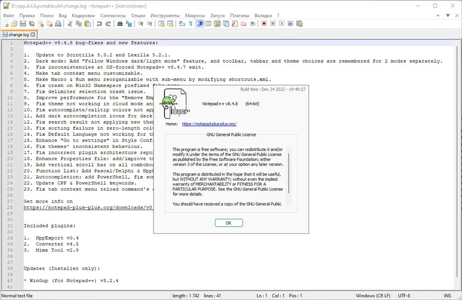Screen dimensions: 462x300
Task: Zoom out using the magnifier minus icon
Action: click(x=150, y=24)
